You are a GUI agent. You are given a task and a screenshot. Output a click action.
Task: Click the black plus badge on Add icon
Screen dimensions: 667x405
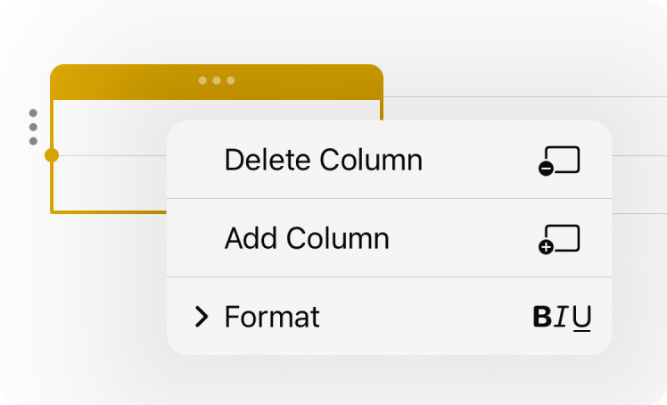click(x=546, y=247)
